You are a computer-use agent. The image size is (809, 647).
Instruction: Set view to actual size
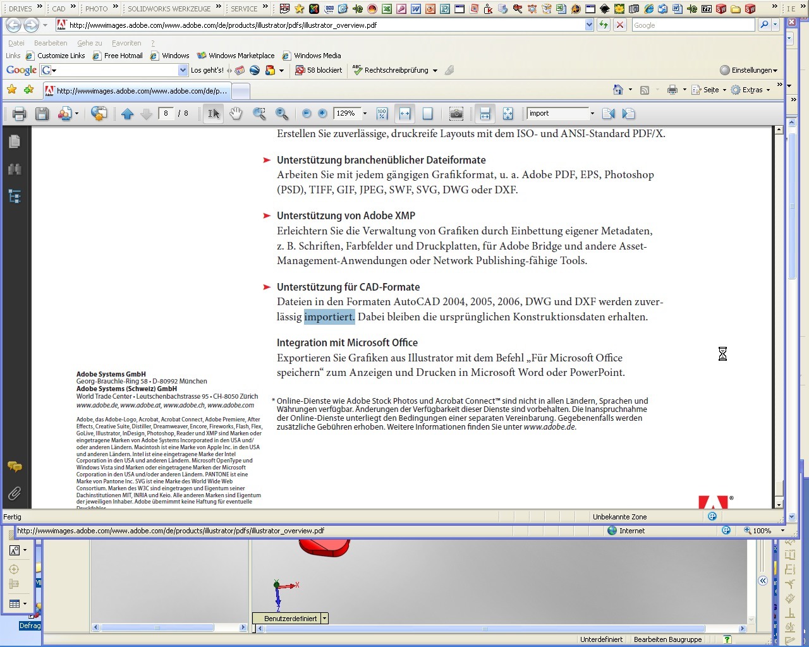tap(382, 114)
